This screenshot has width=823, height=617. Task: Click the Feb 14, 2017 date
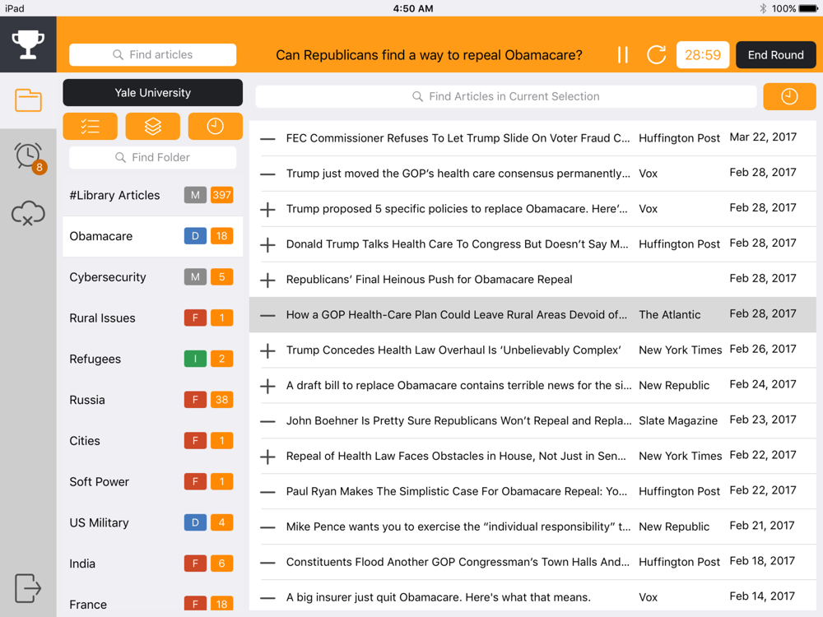(762, 596)
